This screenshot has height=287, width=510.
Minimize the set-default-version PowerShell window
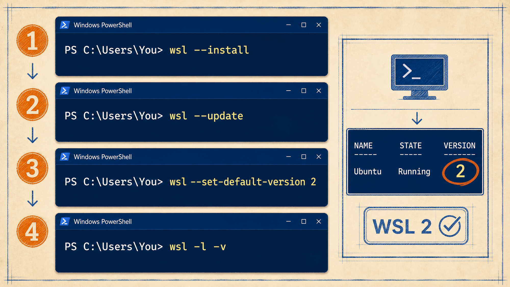point(288,157)
